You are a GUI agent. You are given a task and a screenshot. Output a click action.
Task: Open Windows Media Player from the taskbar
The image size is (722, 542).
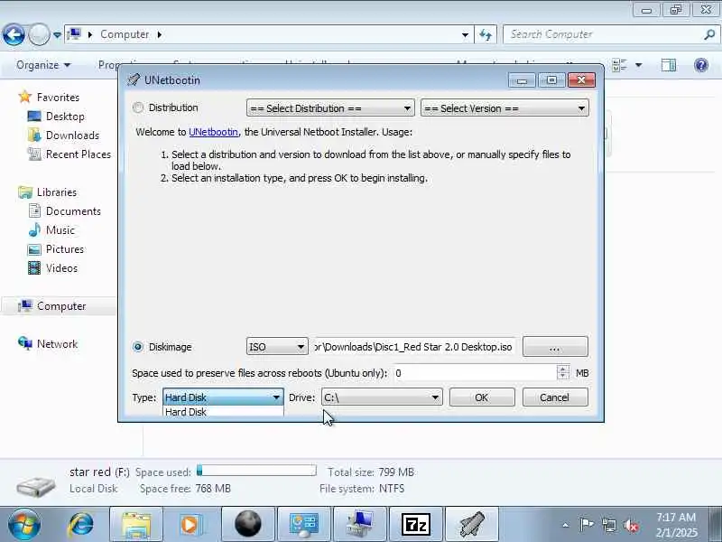point(191,524)
